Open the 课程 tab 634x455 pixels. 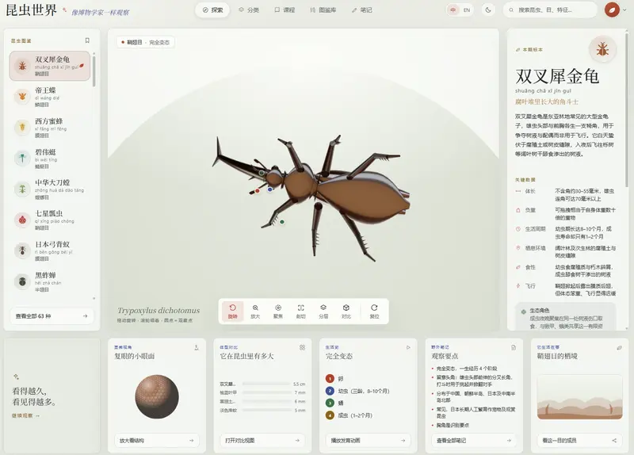(285, 10)
